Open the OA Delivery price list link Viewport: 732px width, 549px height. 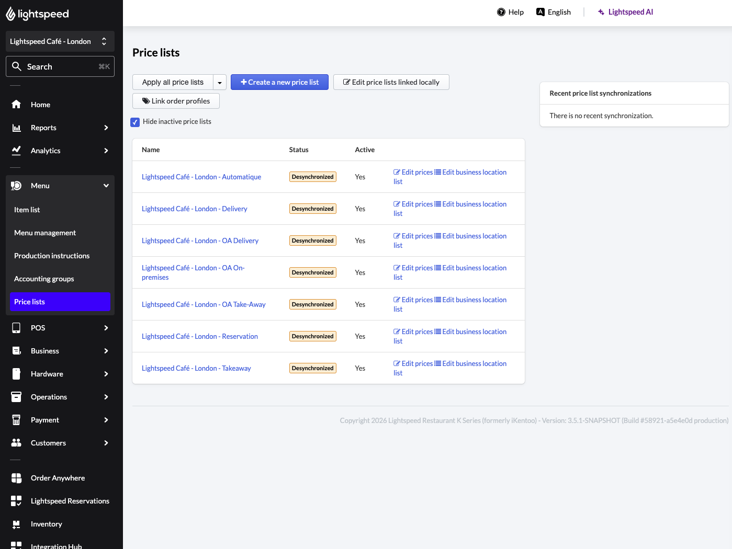point(200,241)
